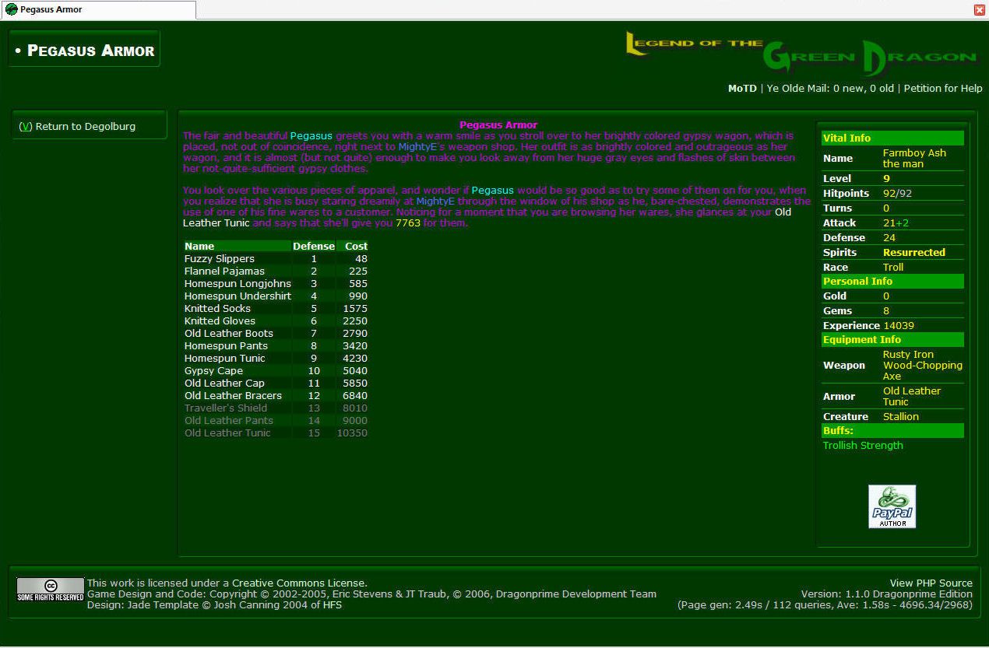Viewport: 989px width, 648px height.
Task: Purchase the Homespun Longjohns
Action: 238,283
